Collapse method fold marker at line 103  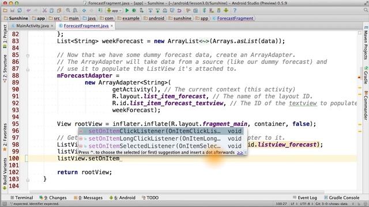(x=28, y=180)
